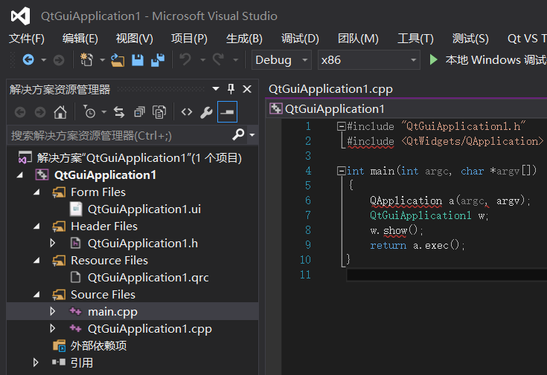Screen dimensions: 547x375
Task: Open the 工具(T) menu
Action: [x=415, y=39]
